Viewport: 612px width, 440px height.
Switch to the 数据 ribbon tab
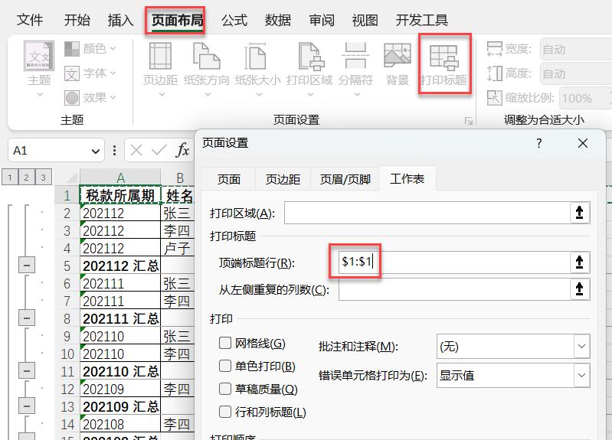[278, 20]
